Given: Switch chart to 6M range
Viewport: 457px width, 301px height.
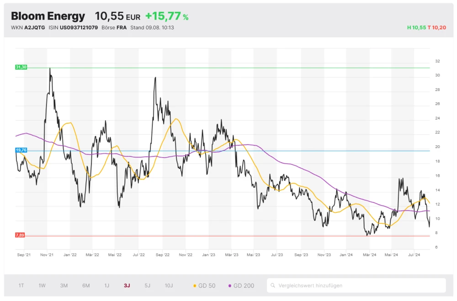Looking at the screenshot, I should (86, 285).
